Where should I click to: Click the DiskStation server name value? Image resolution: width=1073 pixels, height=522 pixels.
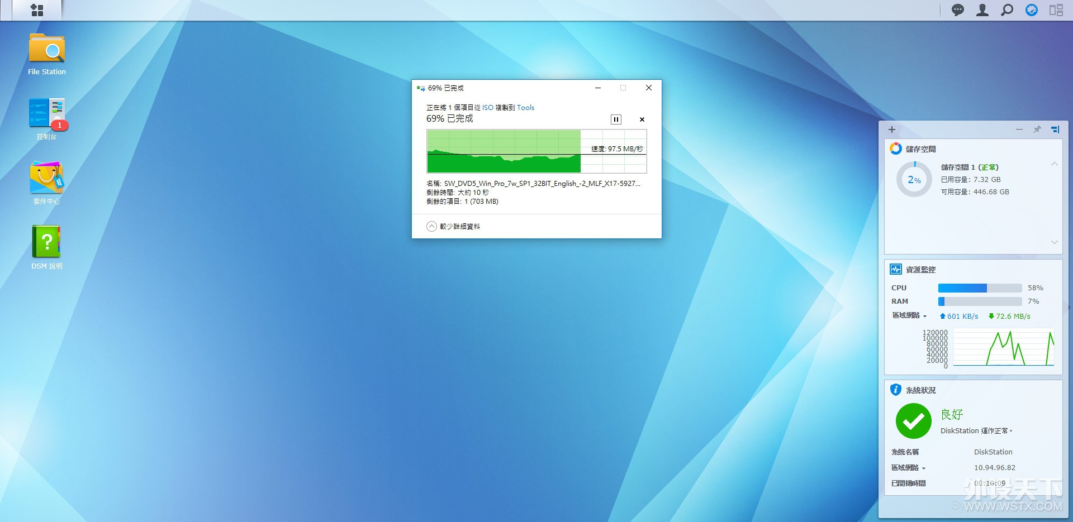click(x=993, y=452)
